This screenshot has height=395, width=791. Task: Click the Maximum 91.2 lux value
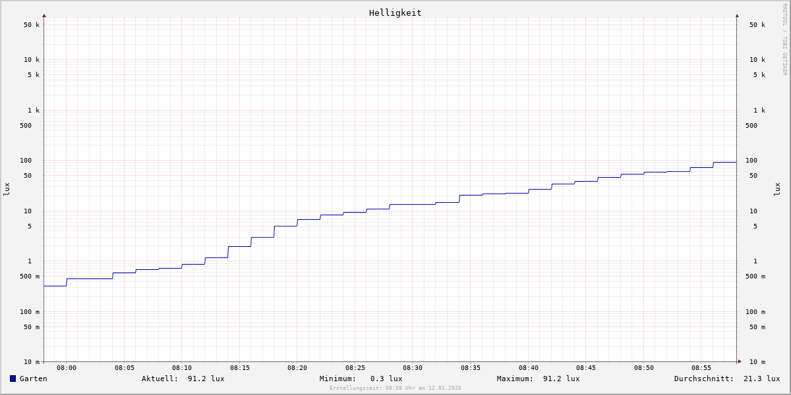(x=561, y=379)
